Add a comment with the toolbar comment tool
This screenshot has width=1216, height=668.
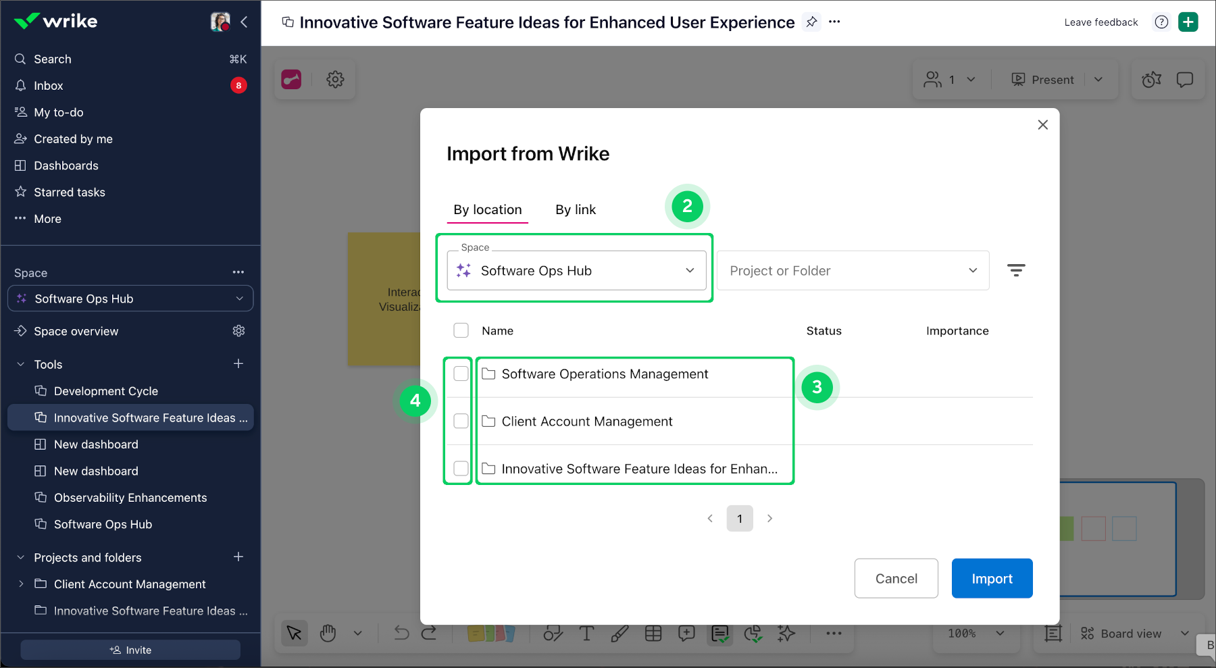click(x=686, y=633)
